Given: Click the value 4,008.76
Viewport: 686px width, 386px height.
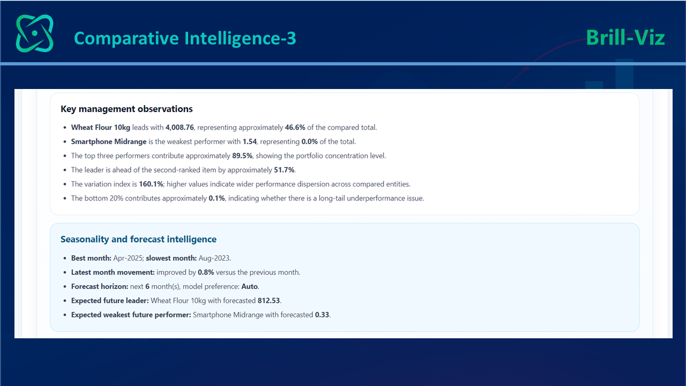Looking at the screenshot, I should click(180, 128).
